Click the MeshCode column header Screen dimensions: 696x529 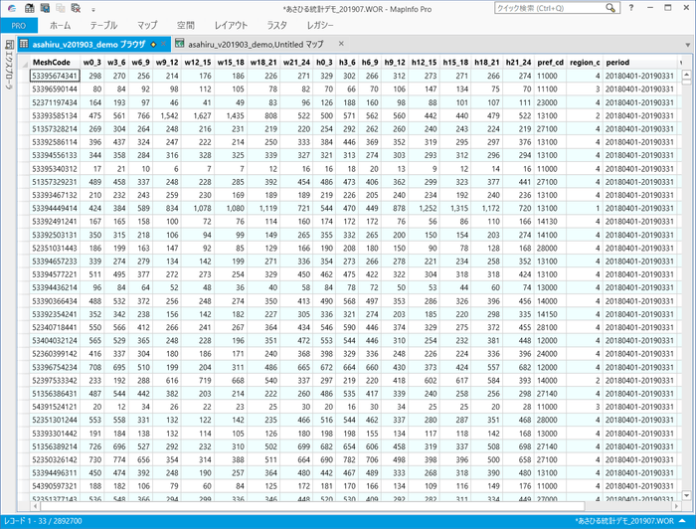point(55,63)
